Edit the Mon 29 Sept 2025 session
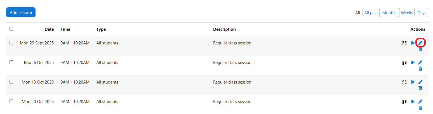Screen dimensions: 433x114 coord(420,43)
